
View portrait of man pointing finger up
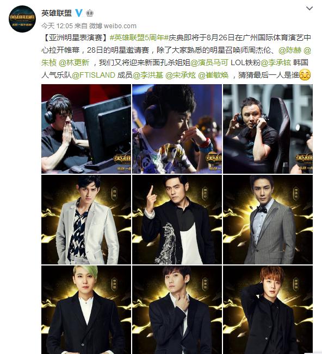[x=177, y=220]
